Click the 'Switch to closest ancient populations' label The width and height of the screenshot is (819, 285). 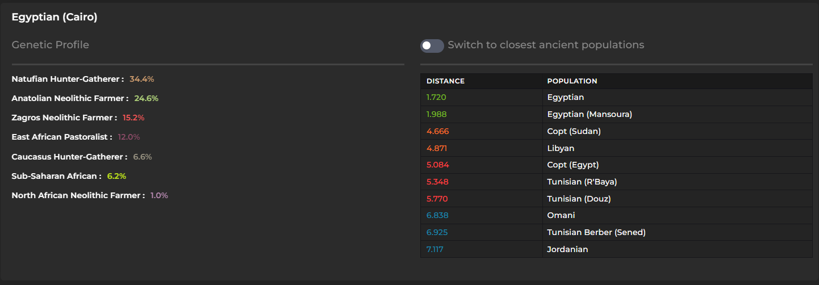(546, 45)
